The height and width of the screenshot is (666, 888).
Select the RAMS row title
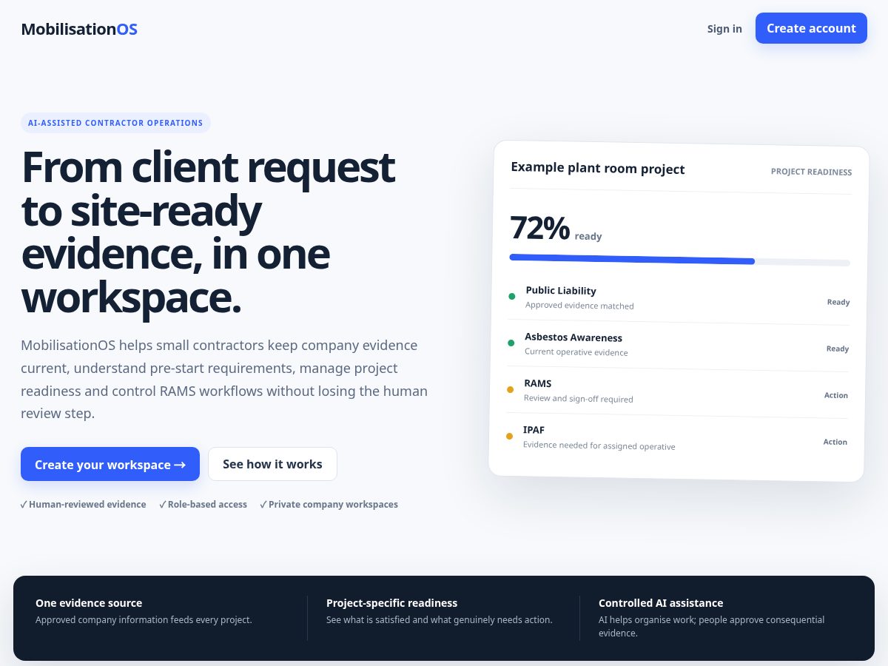[538, 383]
